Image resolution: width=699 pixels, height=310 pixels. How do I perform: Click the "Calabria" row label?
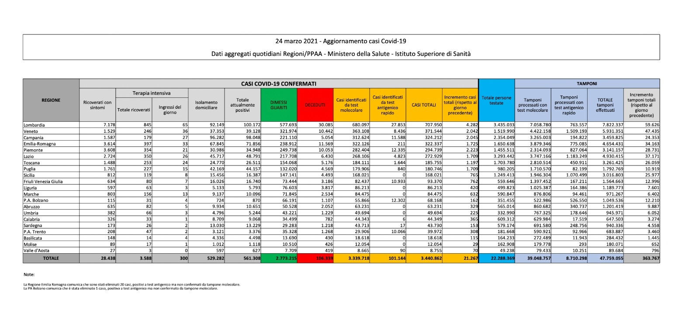pyautogui.click(x=31, y=219)
